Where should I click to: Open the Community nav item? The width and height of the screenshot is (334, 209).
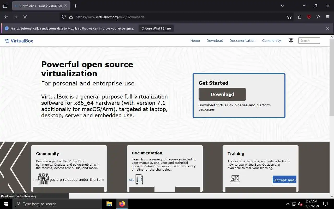tap(271, 40)
